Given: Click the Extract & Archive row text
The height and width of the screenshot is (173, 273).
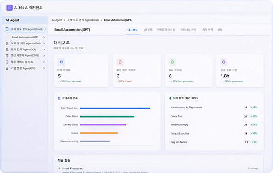Looking at the screenshot, I should point(180,134).
